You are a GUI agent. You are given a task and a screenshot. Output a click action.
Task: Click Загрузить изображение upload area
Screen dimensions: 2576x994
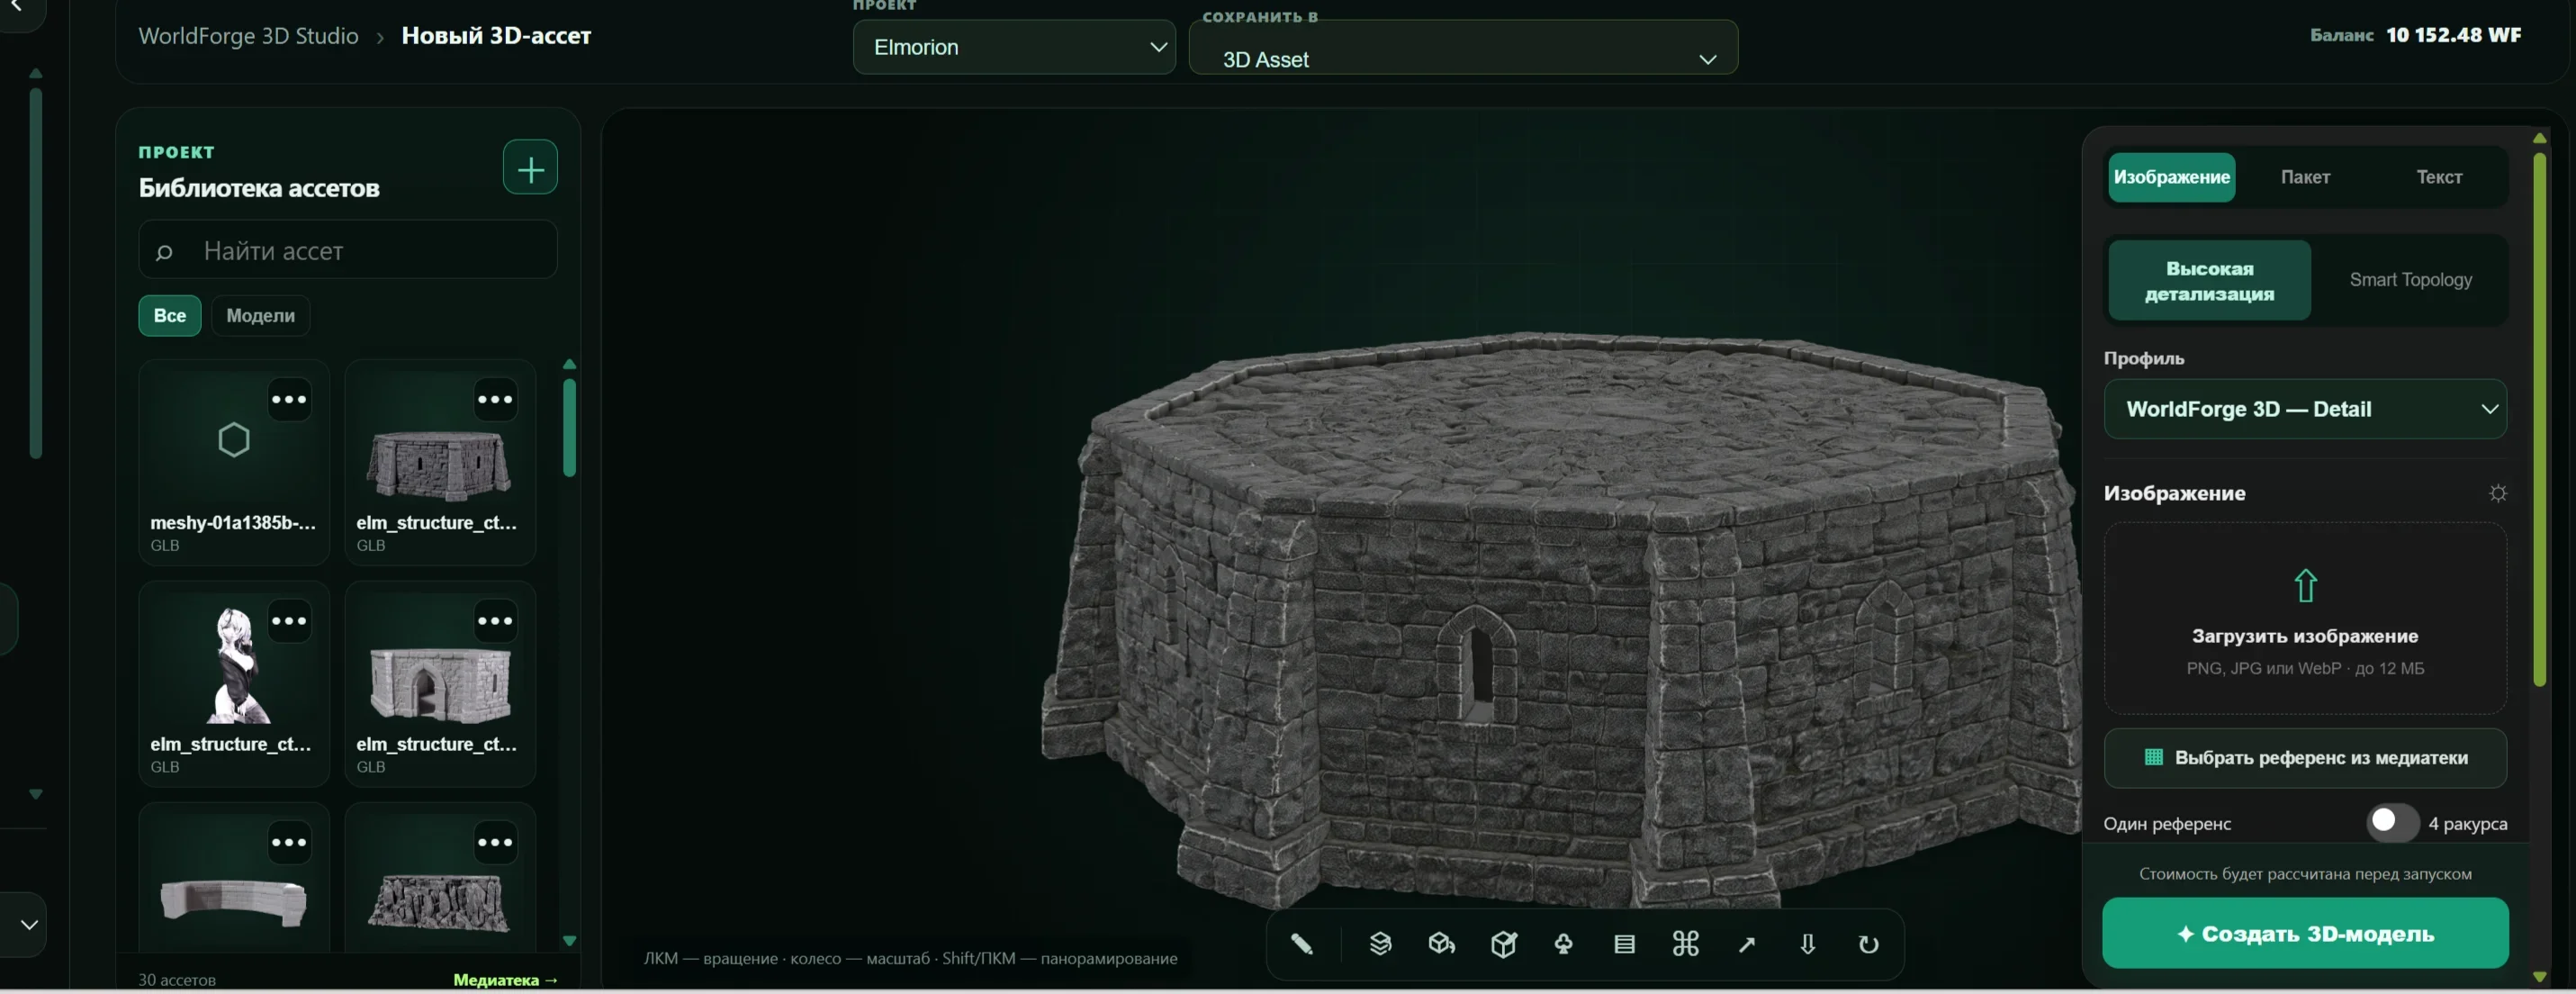click(2305, 618)
